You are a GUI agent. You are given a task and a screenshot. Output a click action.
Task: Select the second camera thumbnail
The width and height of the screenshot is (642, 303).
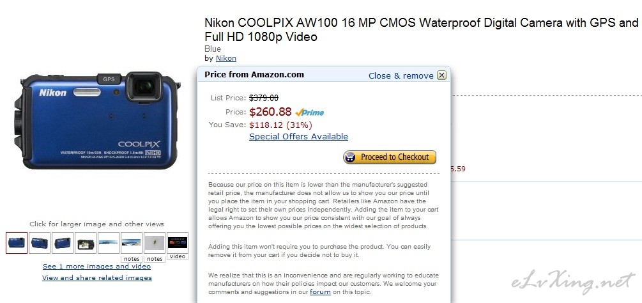click(40, 243)
